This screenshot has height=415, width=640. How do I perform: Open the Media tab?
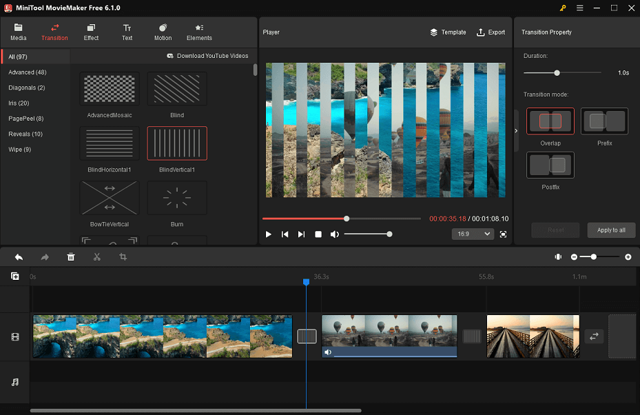[x=19, y=32]
